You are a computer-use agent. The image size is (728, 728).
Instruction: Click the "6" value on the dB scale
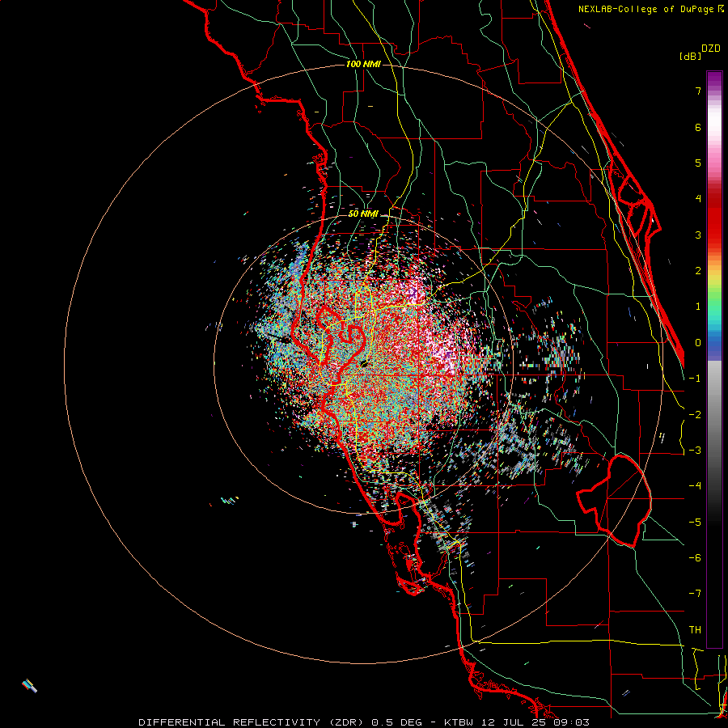pyautogui.click(x=698, y=127)
